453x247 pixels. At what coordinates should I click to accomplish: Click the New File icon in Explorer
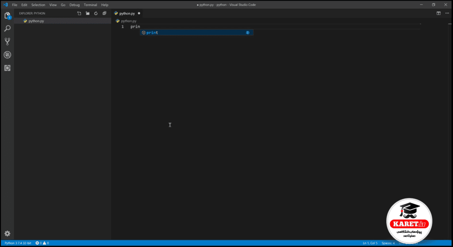click(79, 13)
